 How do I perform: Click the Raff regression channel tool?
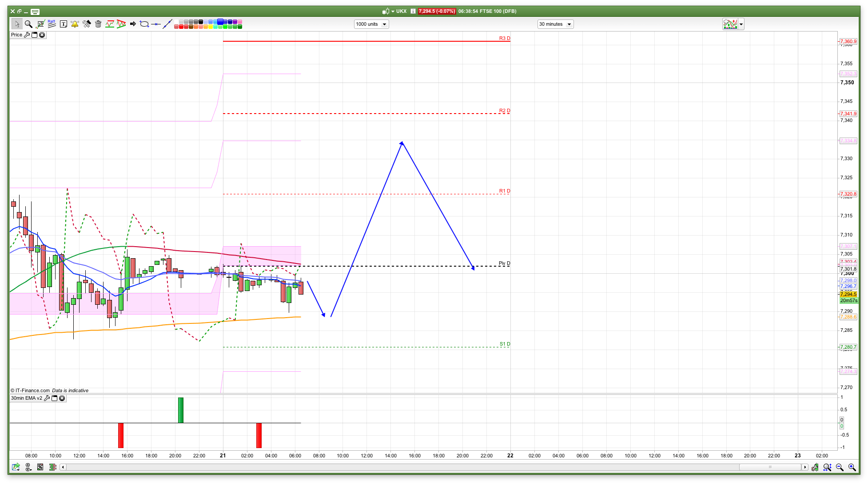[52, 24]
